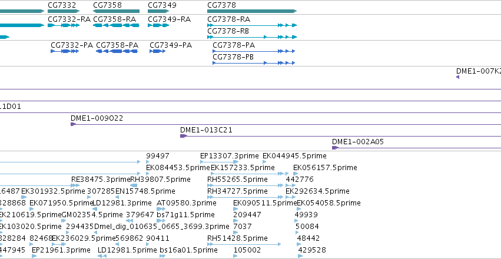Select the RH39807.5prime EST label
501x259 pixels.
point(160,180)
